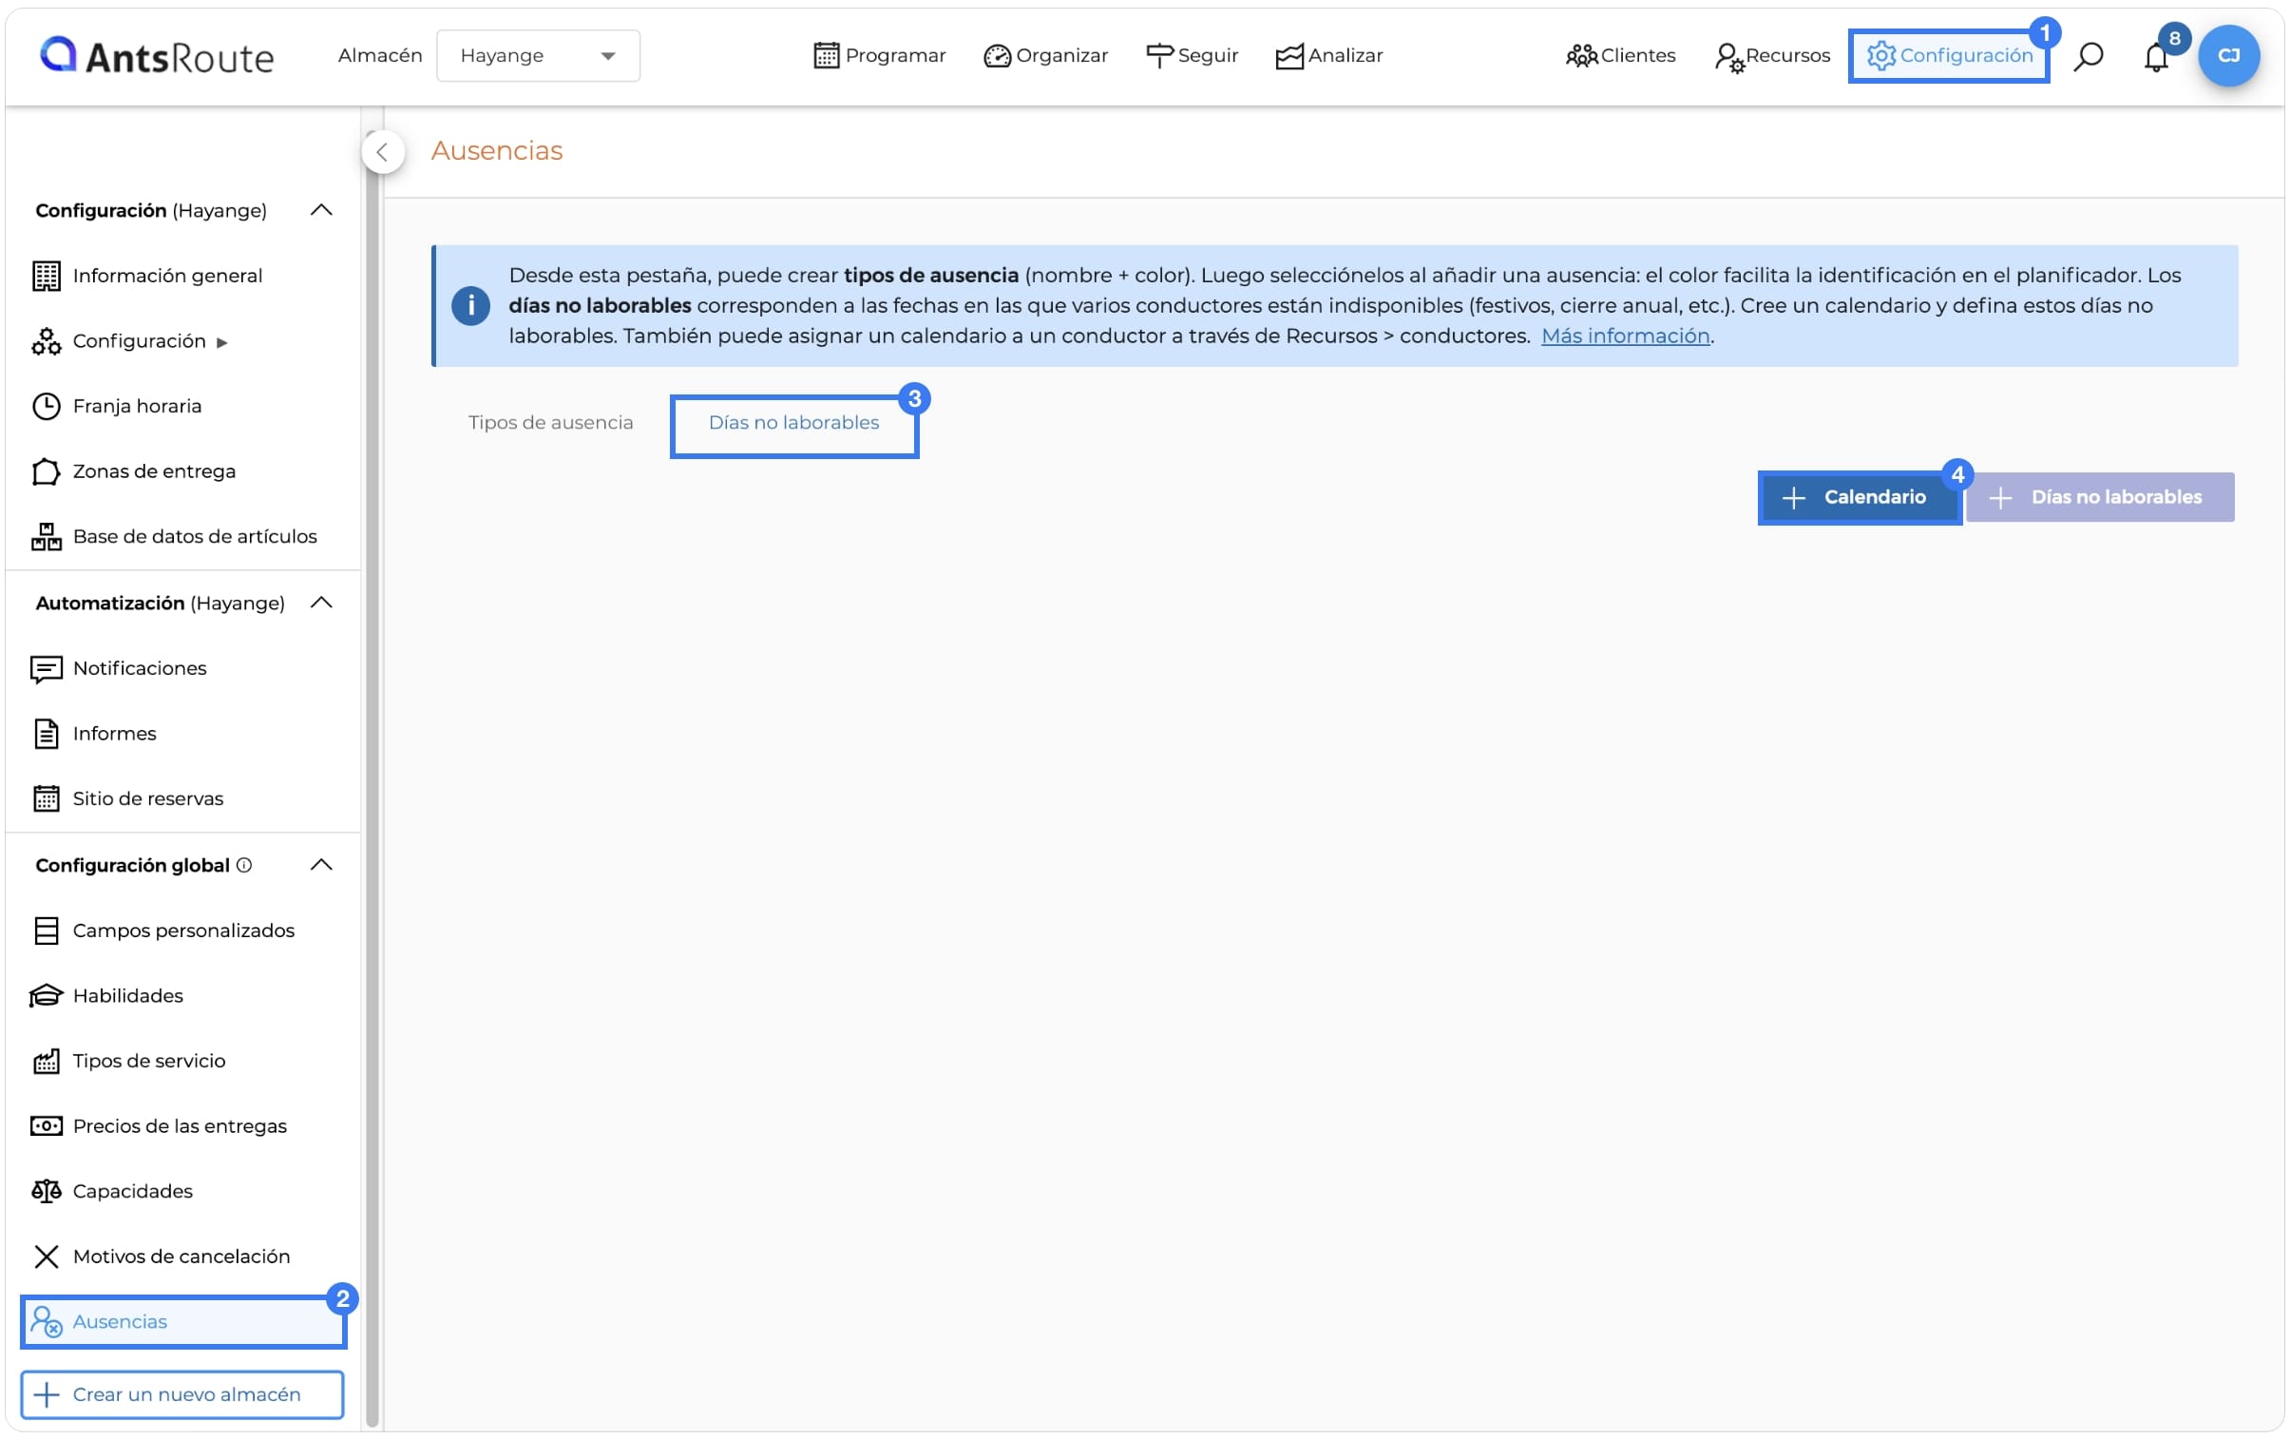
Task: Click the Campos personalizados list icon
Action: pos(46,931)
